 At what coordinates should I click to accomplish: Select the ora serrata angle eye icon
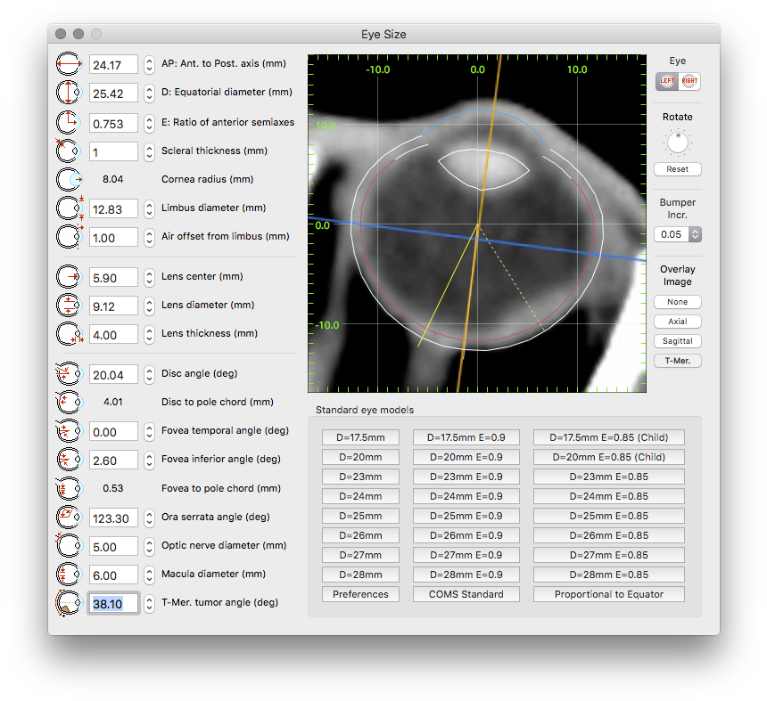click(x=68, y=517)
